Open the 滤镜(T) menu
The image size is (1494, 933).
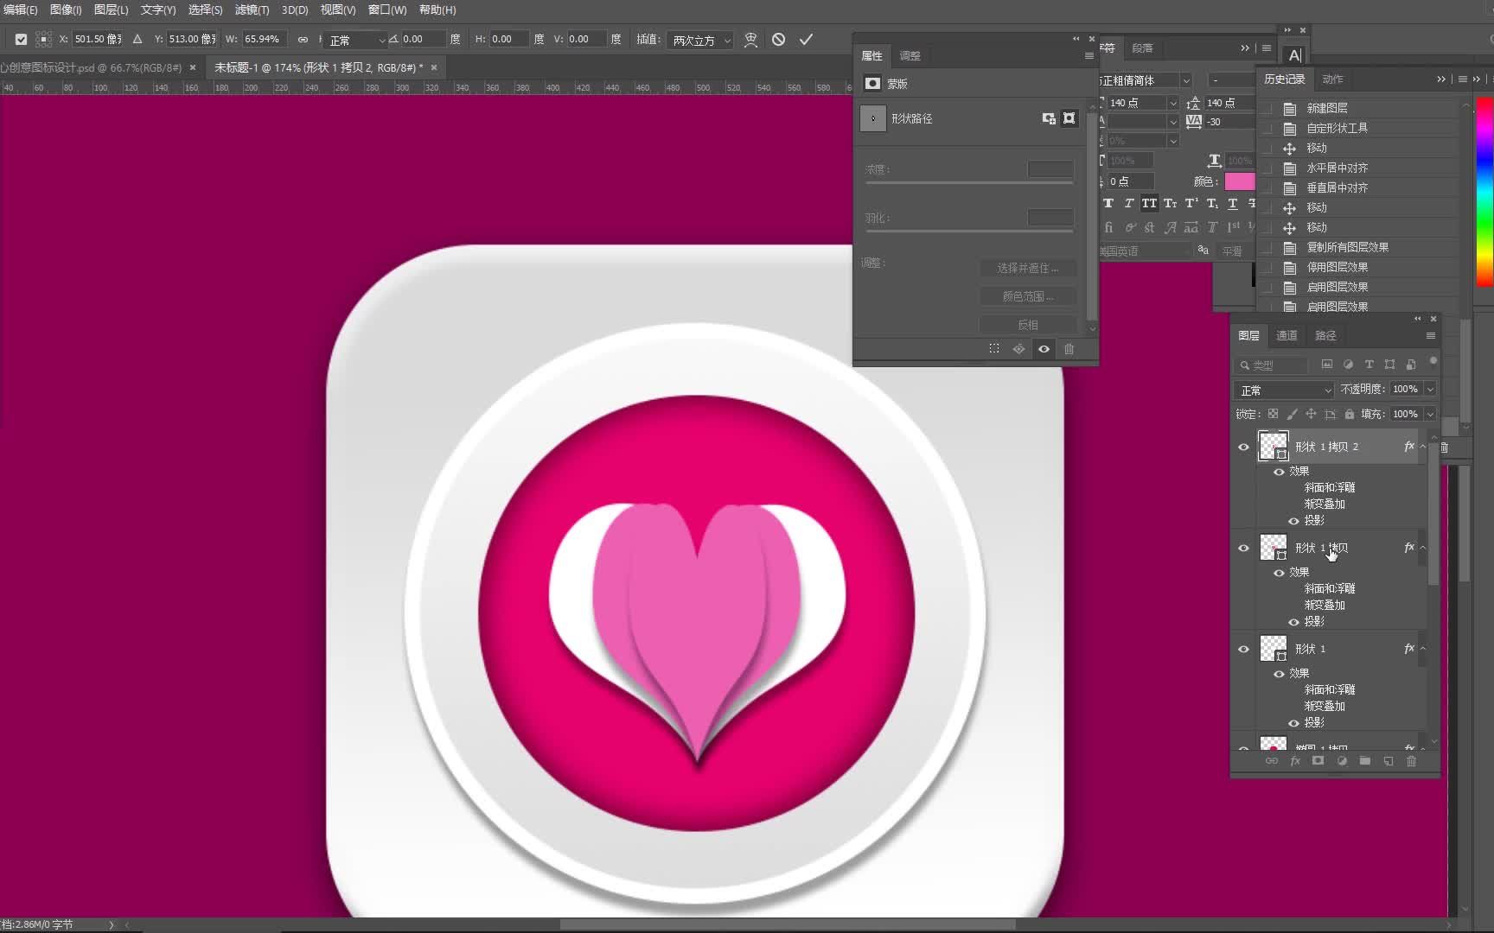pos(252,10)
